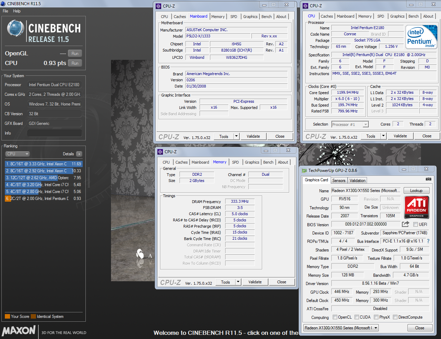The height and width of the screenshot is (339, 441).
Task: Click the CPU-Z Memory window title icon
Action: coord(160,152)
